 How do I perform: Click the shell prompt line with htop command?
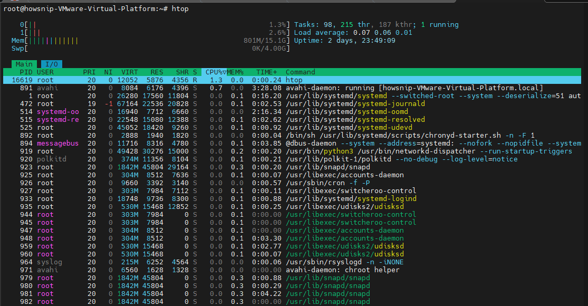tap(96, 8)
